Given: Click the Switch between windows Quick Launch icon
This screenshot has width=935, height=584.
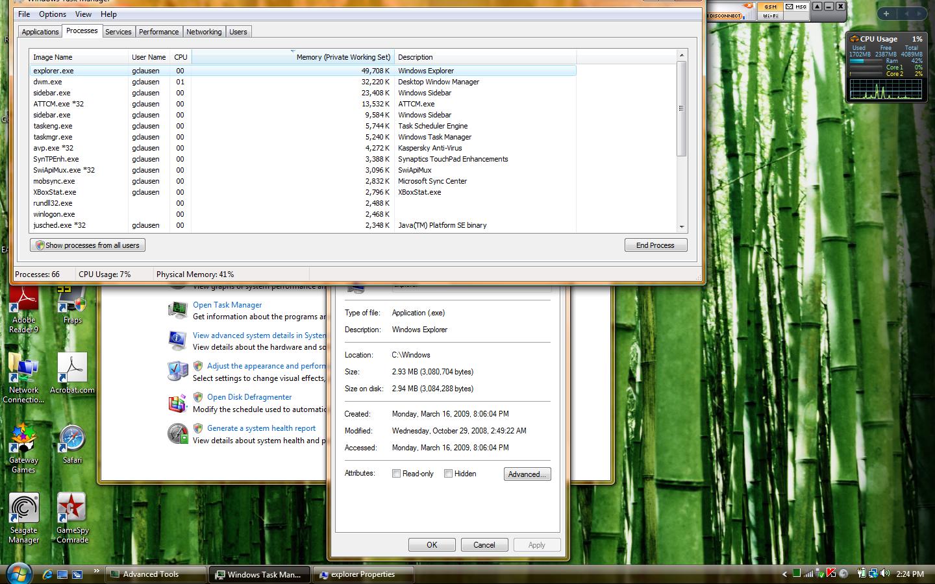Looking at the screenshot, I should point(77,574).
